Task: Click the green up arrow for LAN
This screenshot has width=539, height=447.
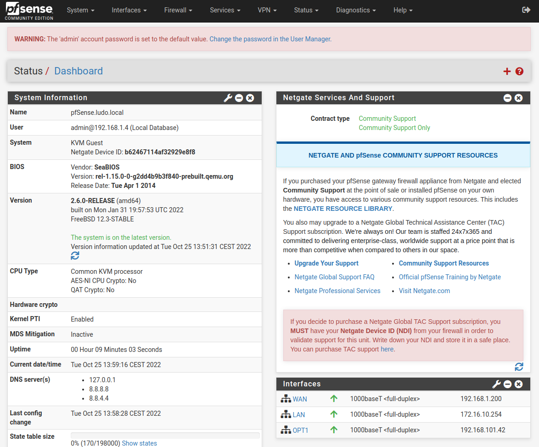Action: coord(334,414)
